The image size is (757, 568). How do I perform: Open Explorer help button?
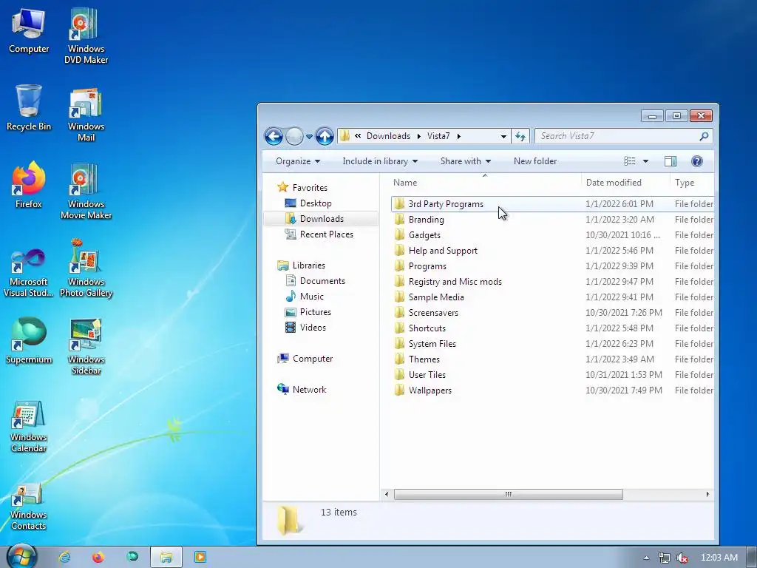pyautogui.click(x=696, y=161)
